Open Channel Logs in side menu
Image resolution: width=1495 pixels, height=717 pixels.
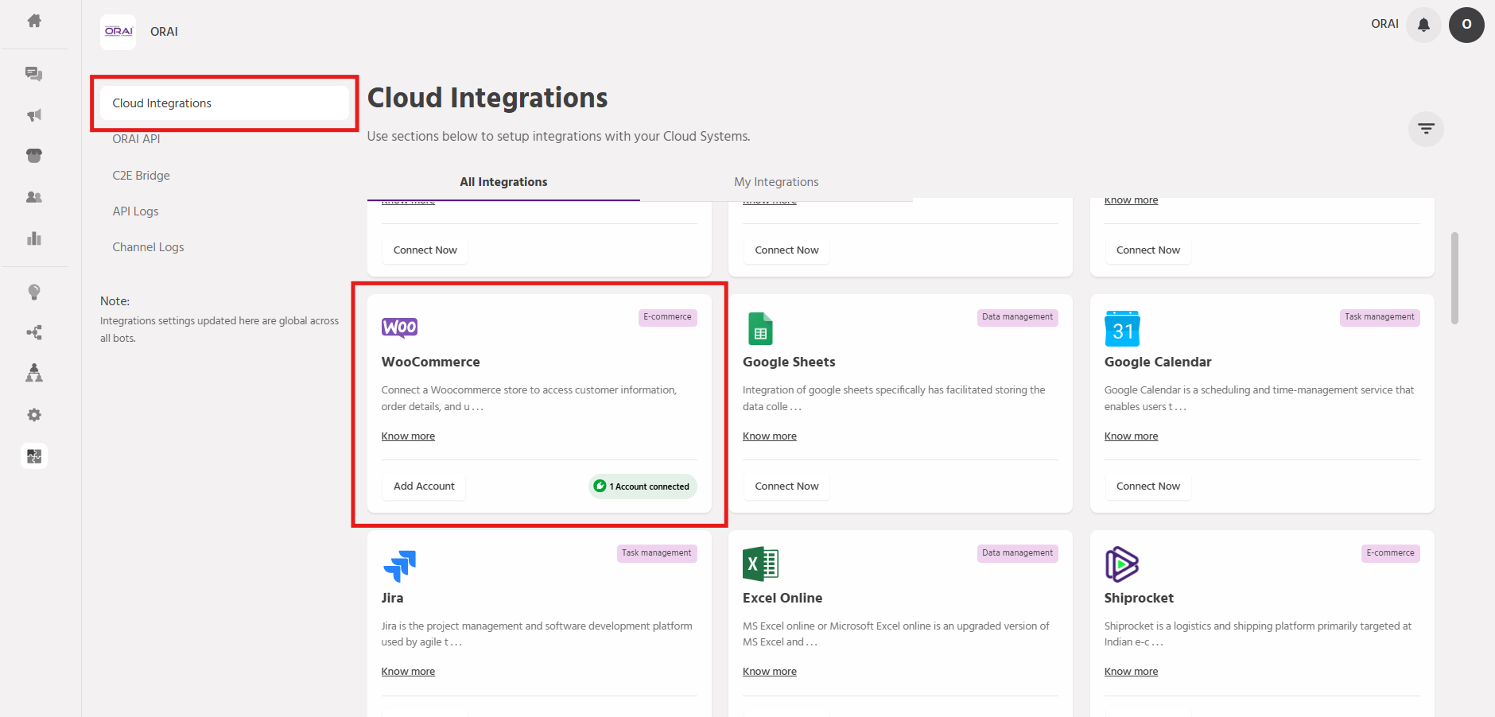click(148, 247)
